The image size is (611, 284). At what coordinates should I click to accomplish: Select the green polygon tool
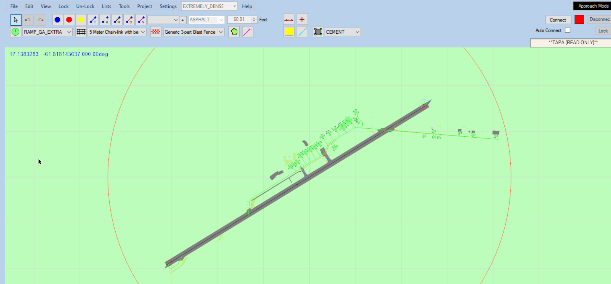234,32
